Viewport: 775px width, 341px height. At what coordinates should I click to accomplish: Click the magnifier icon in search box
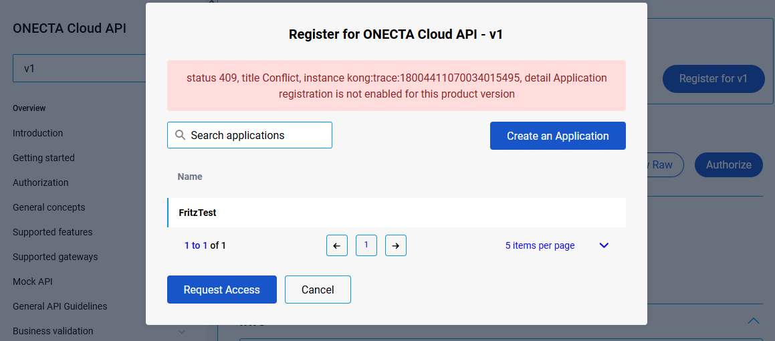(181, 135)
